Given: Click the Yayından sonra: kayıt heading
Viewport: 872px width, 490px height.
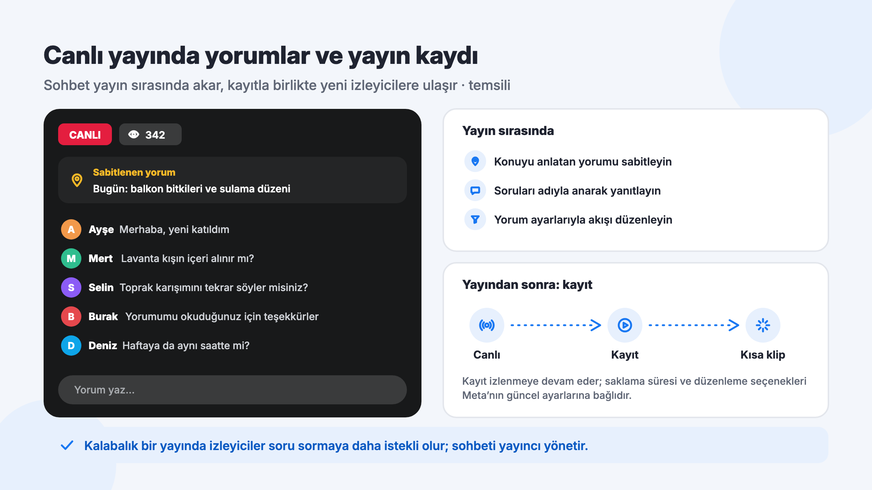Looking at the screenshot, I should [527, 285].
